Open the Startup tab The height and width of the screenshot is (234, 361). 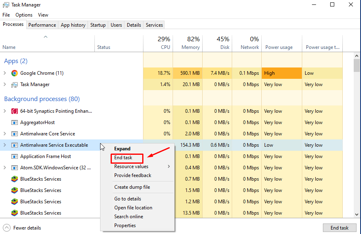coord(98,25)
